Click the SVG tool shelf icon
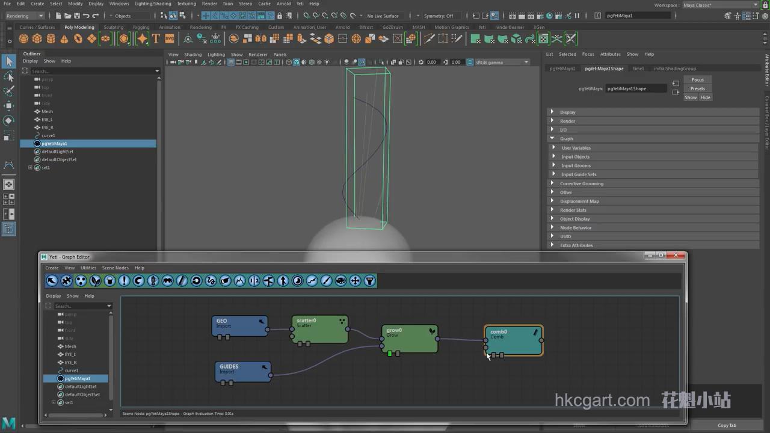 coord(169,38)
